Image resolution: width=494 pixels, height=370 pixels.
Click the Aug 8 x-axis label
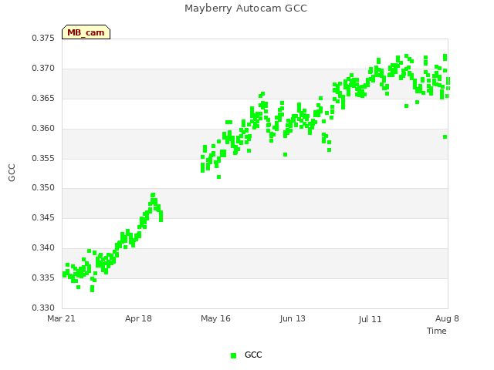447,318
